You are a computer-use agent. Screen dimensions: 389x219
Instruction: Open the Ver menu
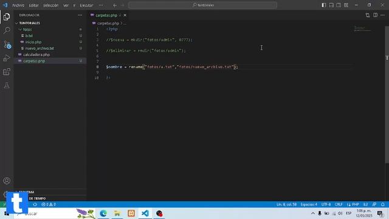[x=66, y=5]
